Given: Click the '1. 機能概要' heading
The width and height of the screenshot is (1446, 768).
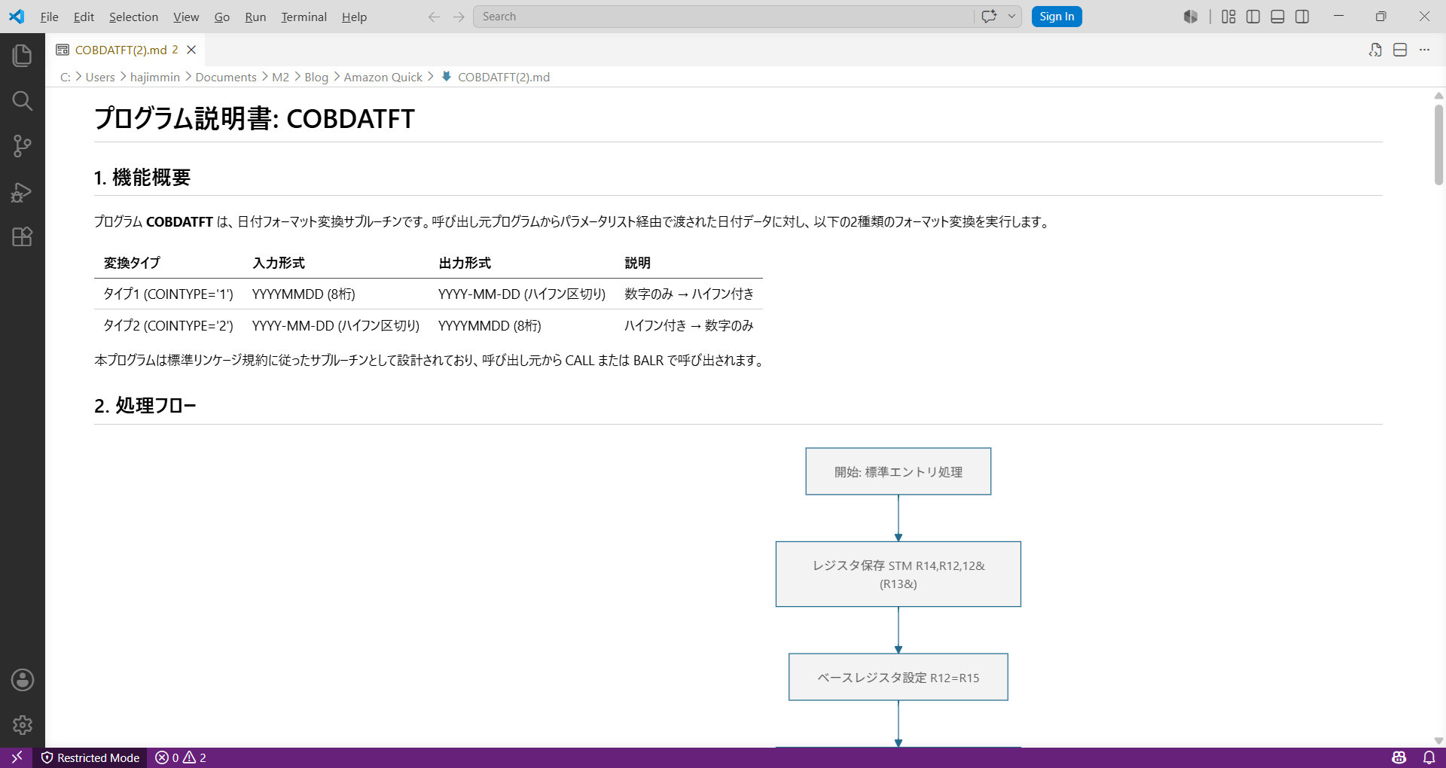Looking at the screenshot, I should coord(142,178).
